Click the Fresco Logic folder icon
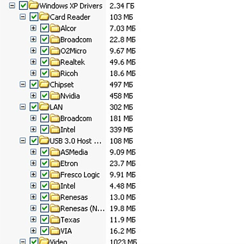Viewport: 246px width, 244px height. click(55, 175)
